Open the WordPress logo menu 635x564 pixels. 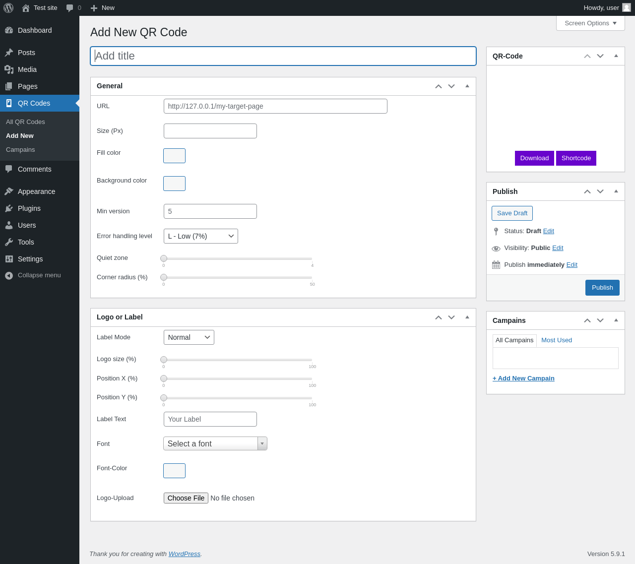coord(8,8)
